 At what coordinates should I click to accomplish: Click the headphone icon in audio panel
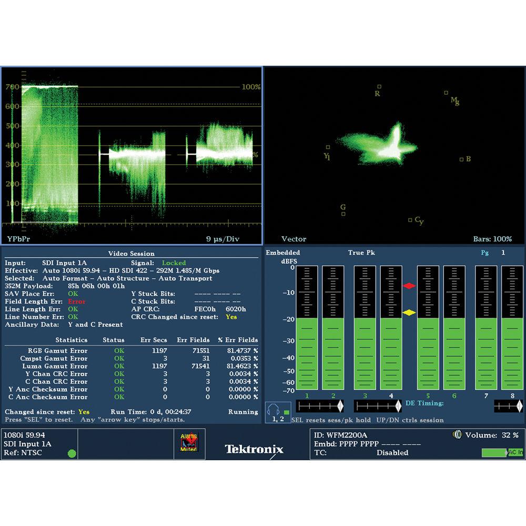(x=273, y=408)
